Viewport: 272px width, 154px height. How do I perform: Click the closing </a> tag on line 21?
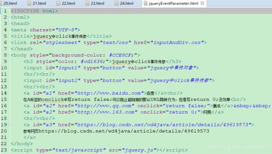pyautogui.click(x=30, y=137)
